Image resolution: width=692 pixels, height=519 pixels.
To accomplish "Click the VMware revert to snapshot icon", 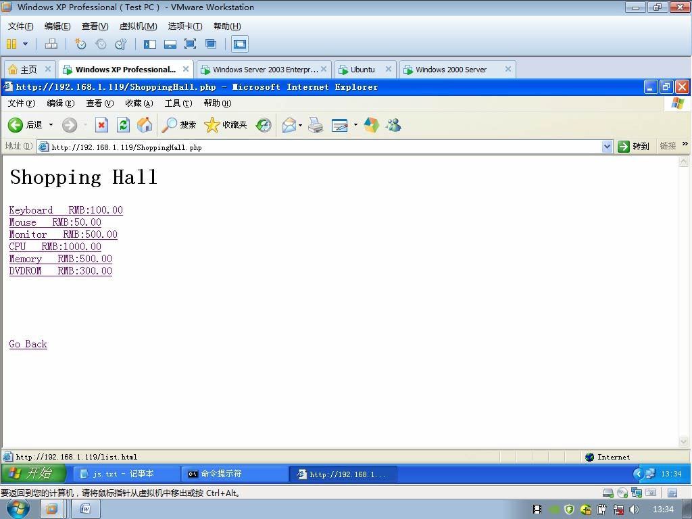I will pyautogui.click(x=101, y=44).
